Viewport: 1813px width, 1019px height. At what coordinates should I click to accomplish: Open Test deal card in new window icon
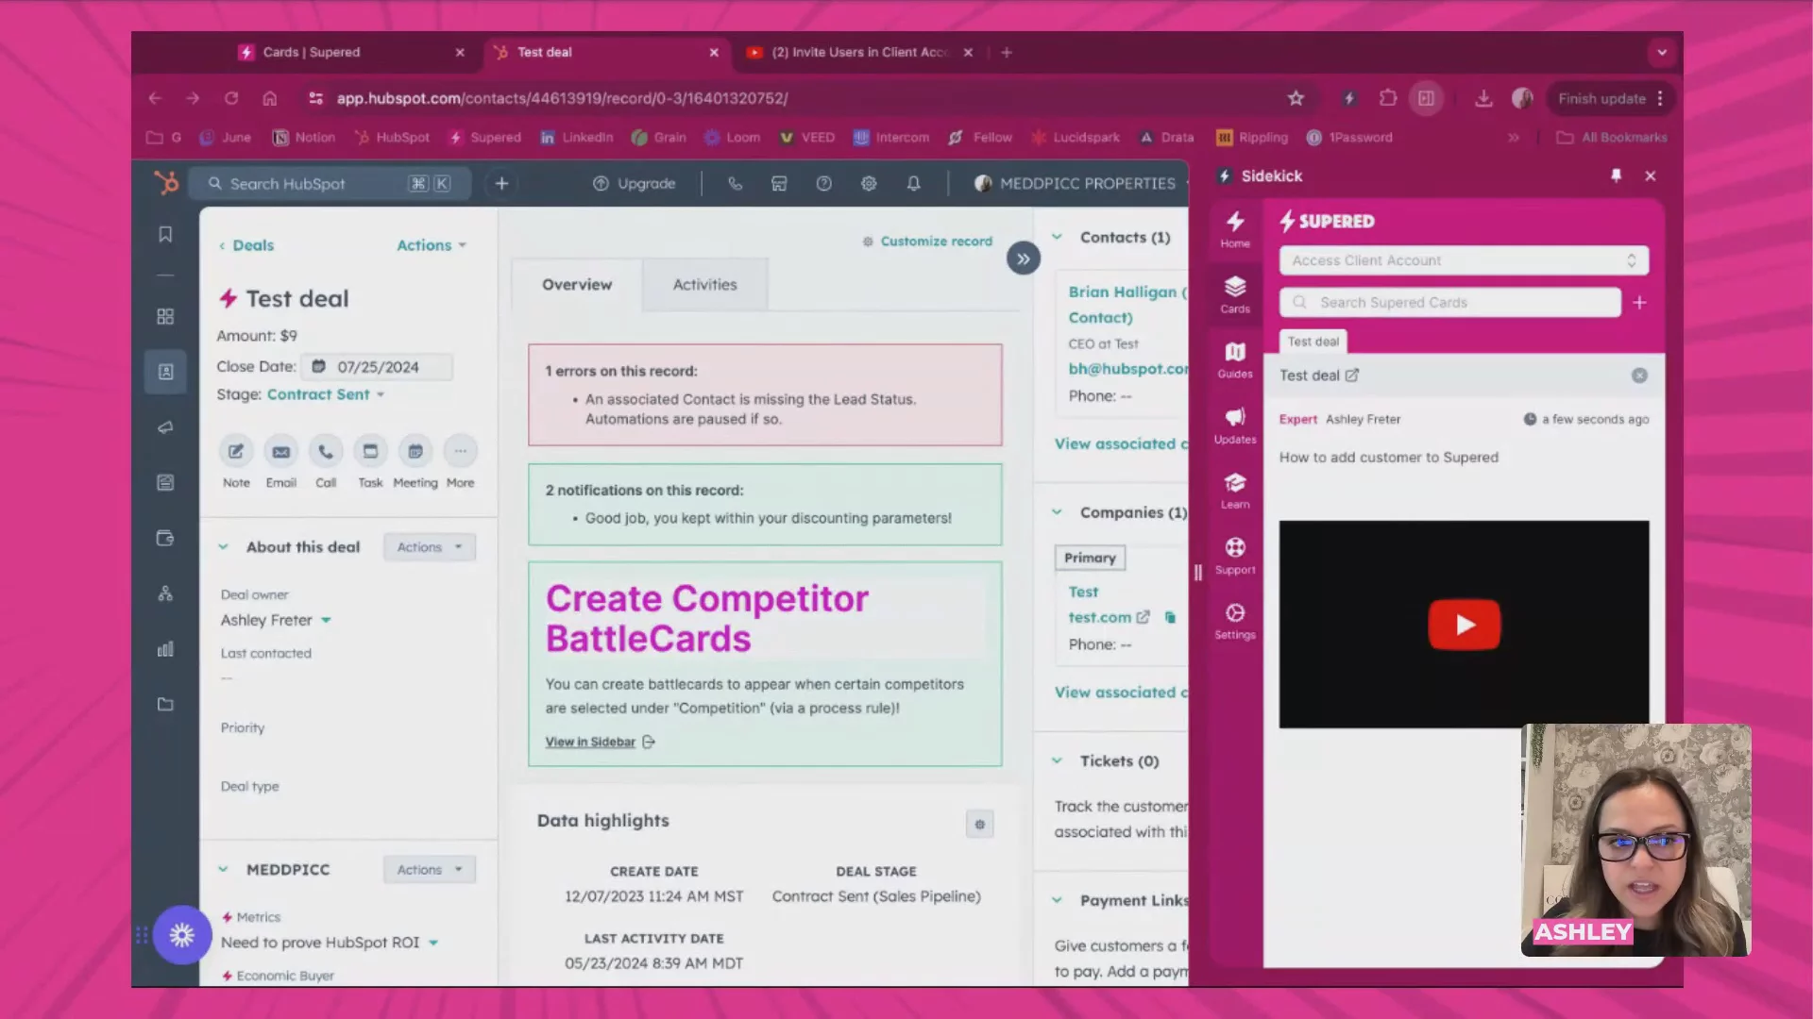tap(1352, 376)
